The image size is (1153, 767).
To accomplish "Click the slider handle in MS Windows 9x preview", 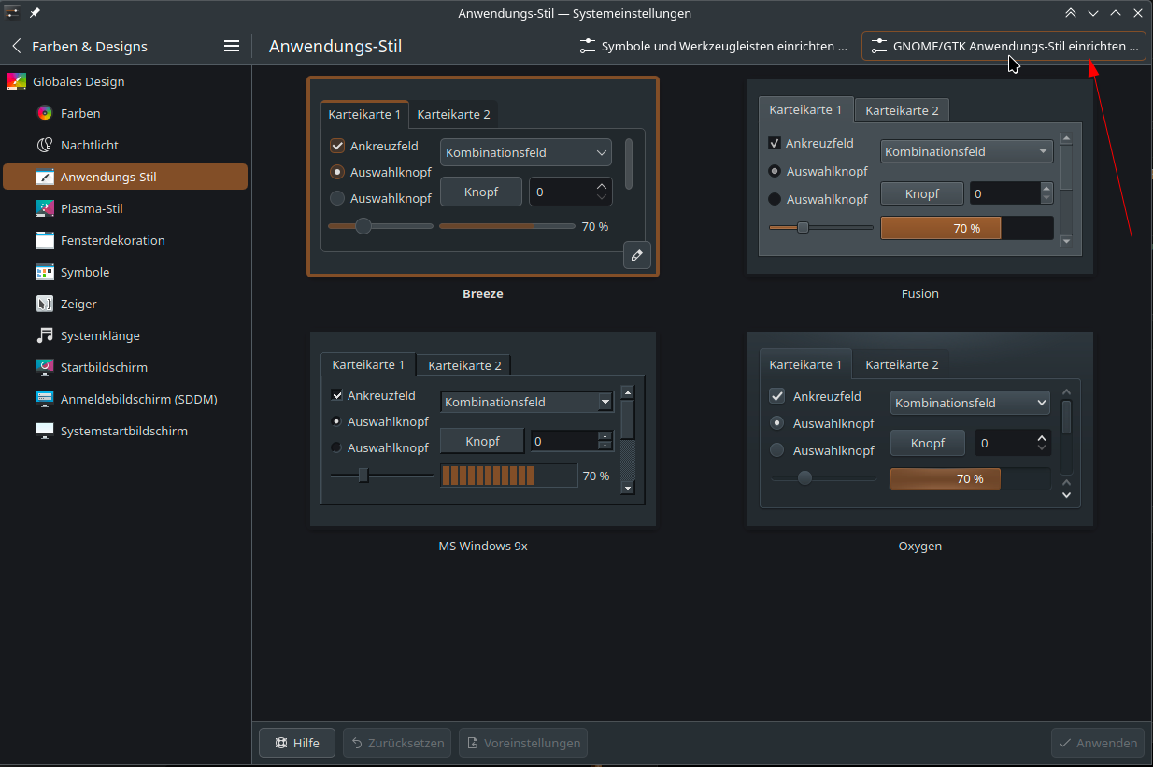I will coord(363,476).
